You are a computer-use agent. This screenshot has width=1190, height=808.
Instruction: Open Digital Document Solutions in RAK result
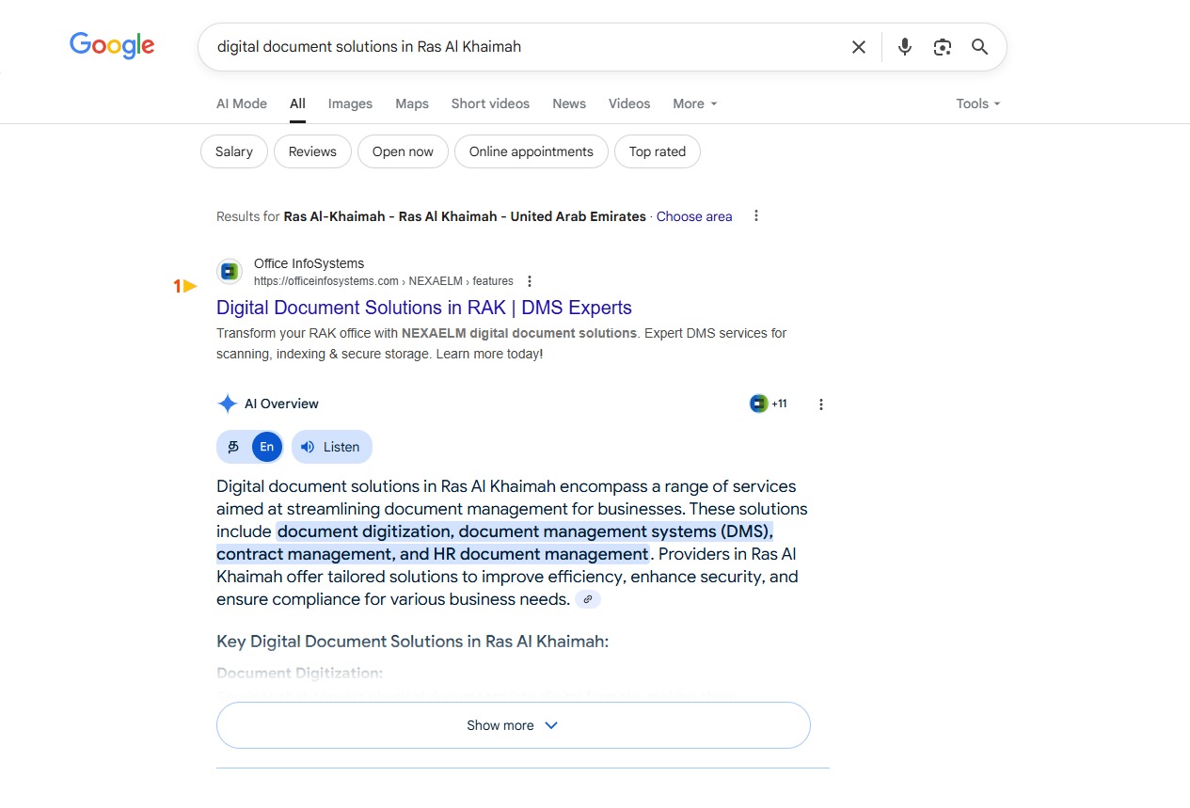[x=423, y=308]
